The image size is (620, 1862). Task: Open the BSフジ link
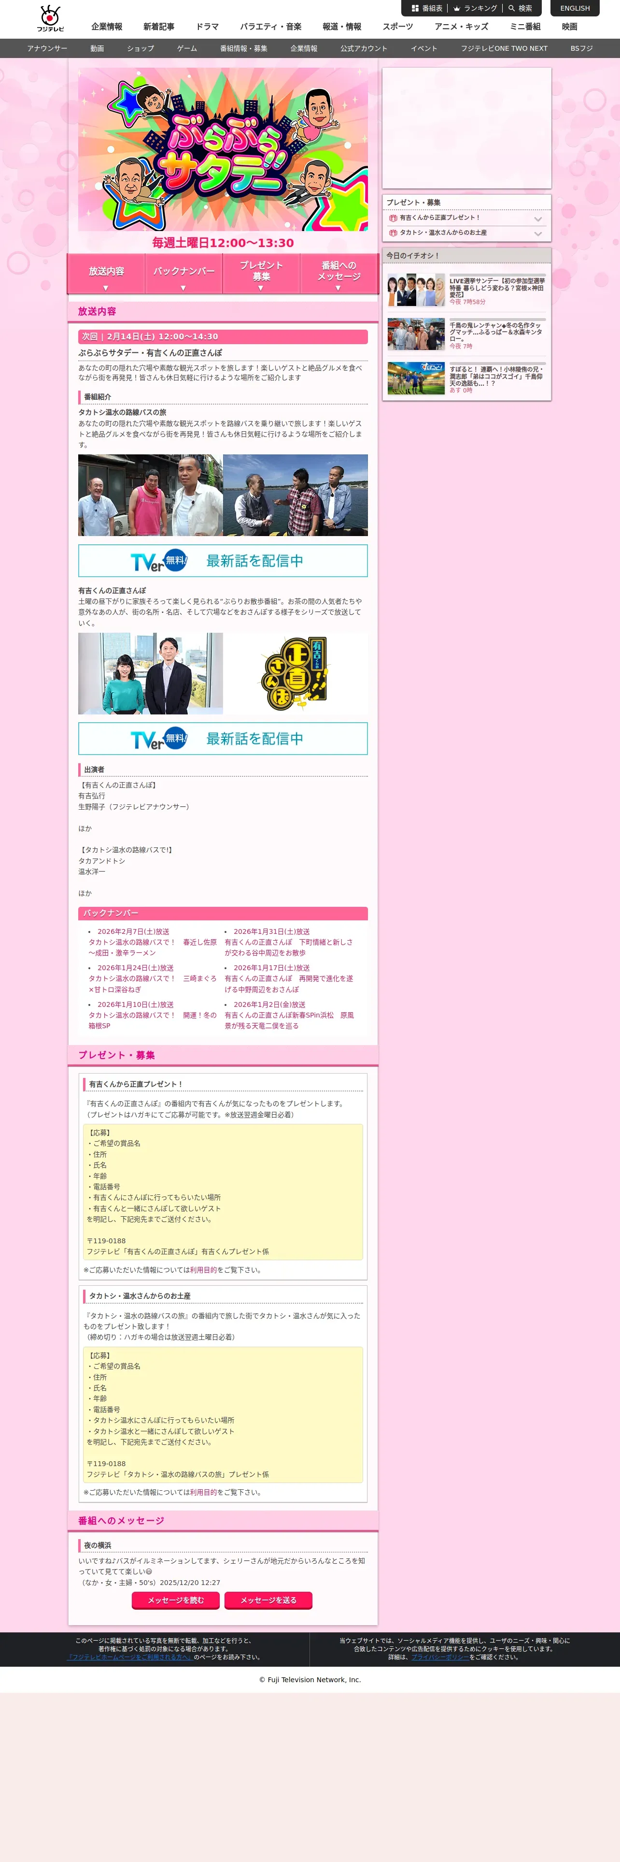click(581, 48)
